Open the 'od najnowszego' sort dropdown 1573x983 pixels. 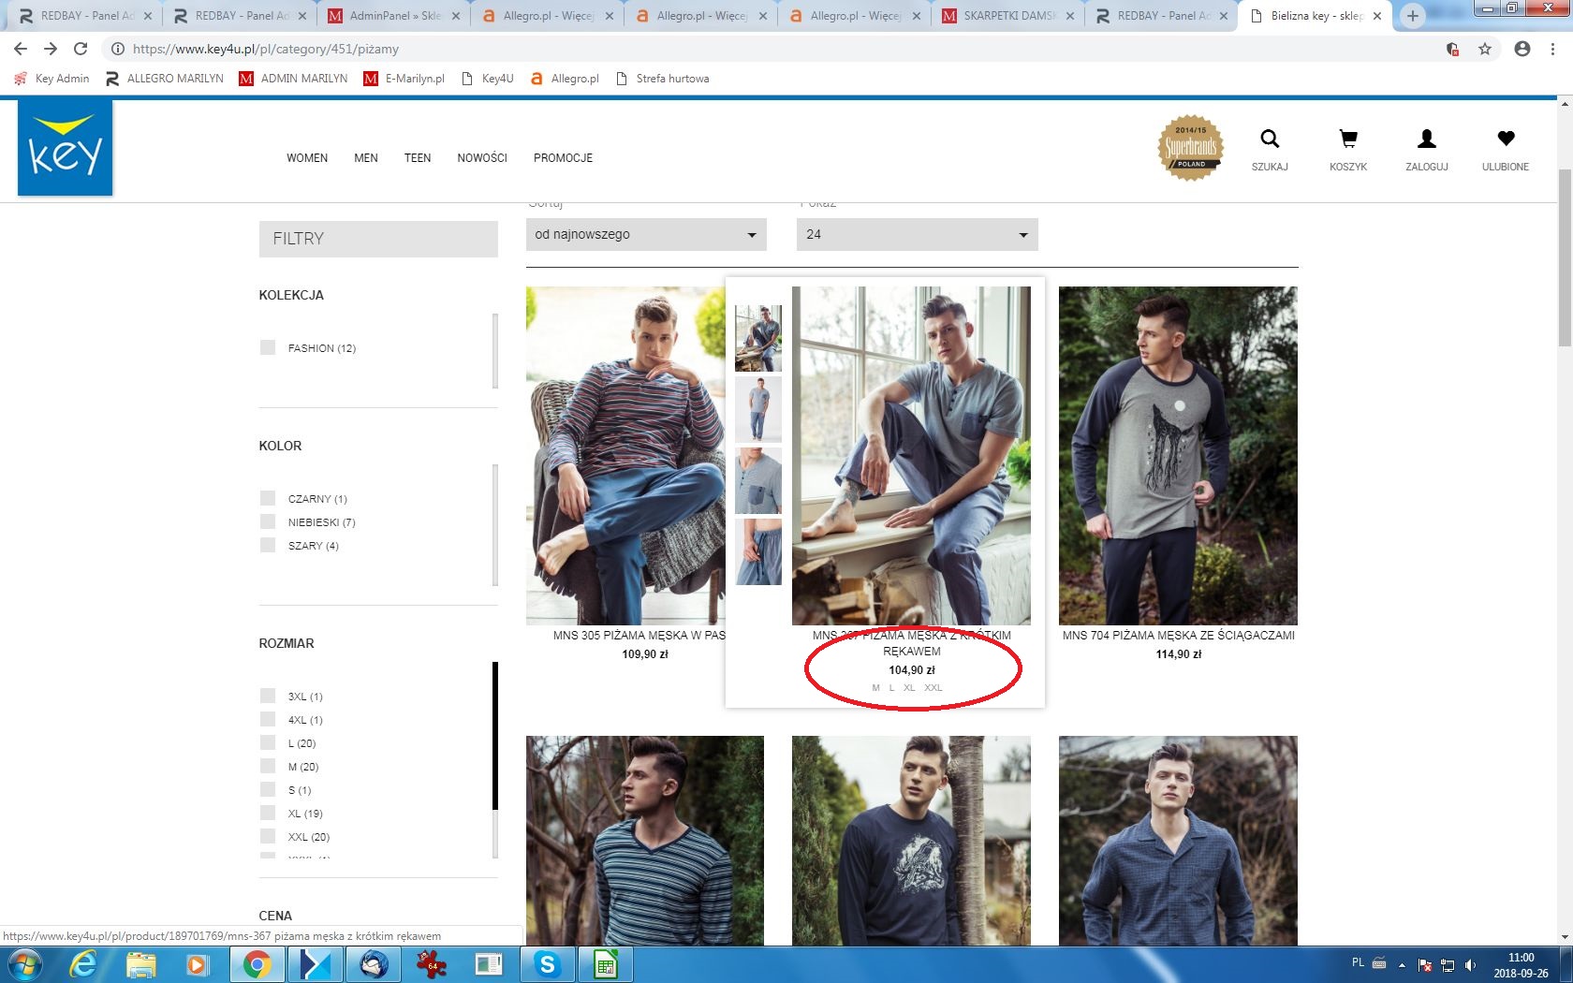(x=646, y=235)
